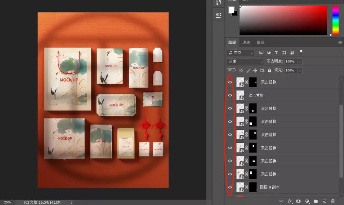Image resolution: width=344 pixels, height=205 pixels.
Task: Open the 3D panel cube icon
Action: point(219,15)
